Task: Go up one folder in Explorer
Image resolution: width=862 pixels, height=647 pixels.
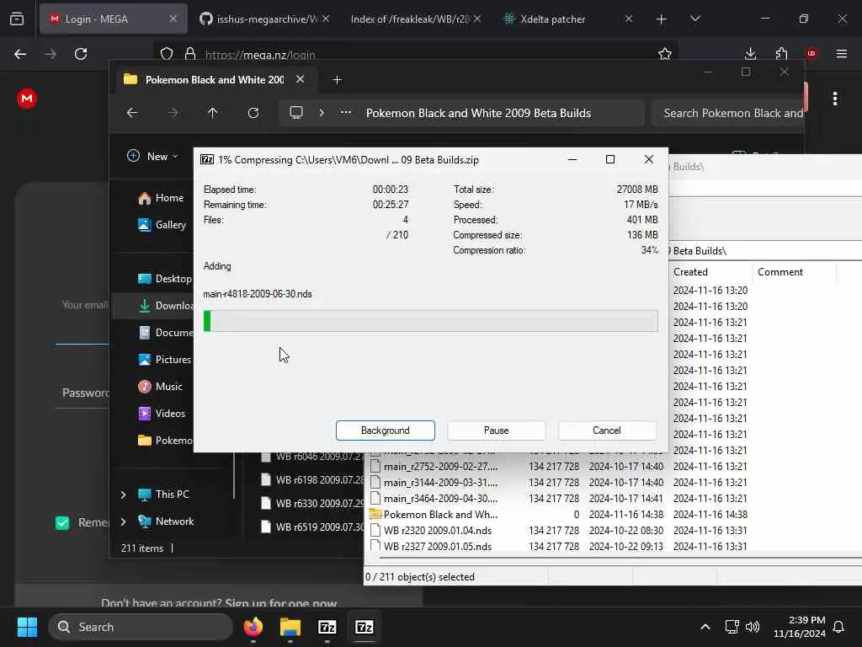Action: pyautogui.click(x=213, y=113)
